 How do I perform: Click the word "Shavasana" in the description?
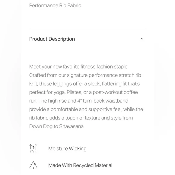71,126
